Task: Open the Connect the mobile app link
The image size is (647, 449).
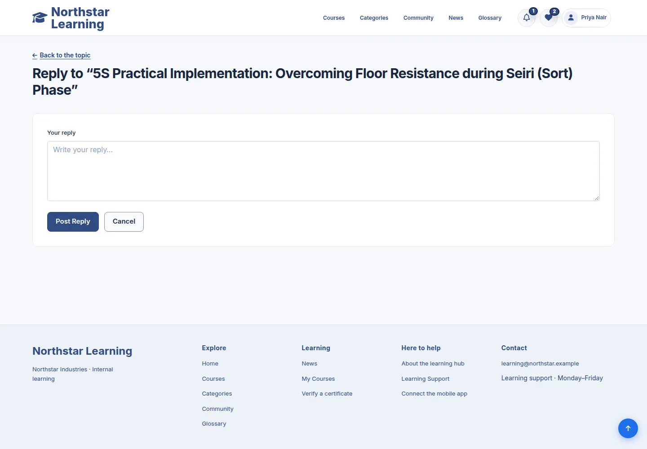Action: (x=434, y=394)
